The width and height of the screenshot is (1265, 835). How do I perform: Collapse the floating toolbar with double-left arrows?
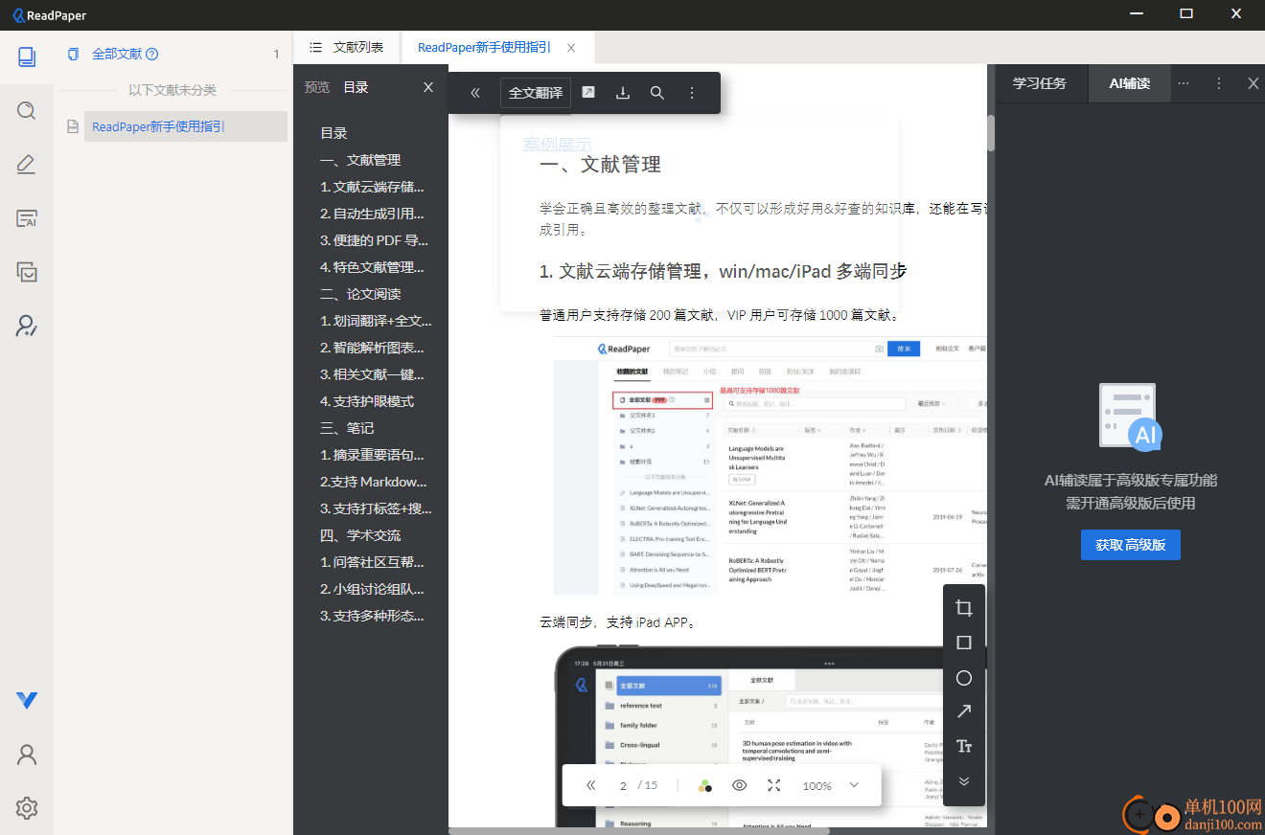pos(475,93)
